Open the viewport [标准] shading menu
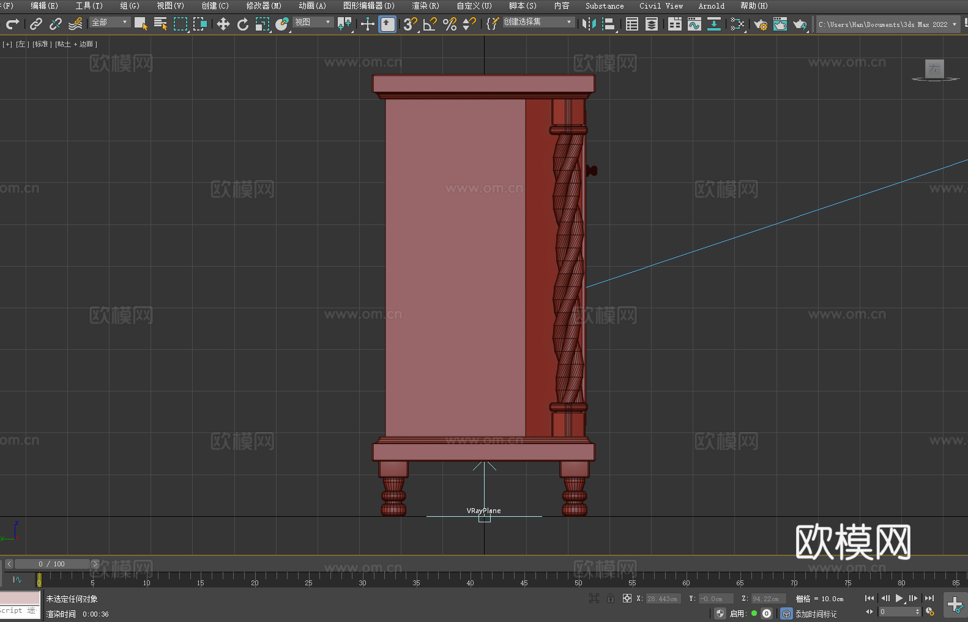968x622 pixels. tap(42, 44)
